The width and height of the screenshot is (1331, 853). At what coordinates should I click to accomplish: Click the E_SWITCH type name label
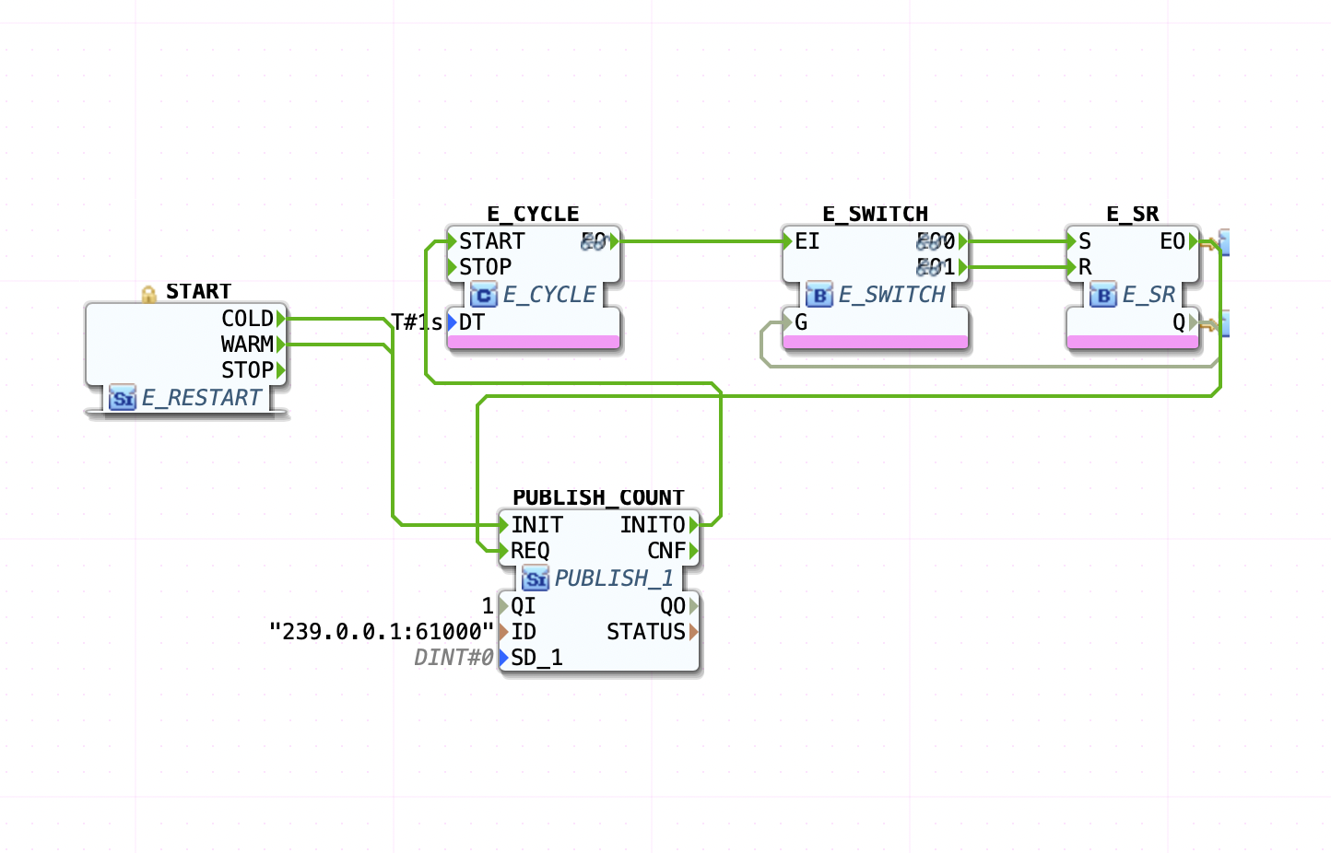tap(892, 295)
